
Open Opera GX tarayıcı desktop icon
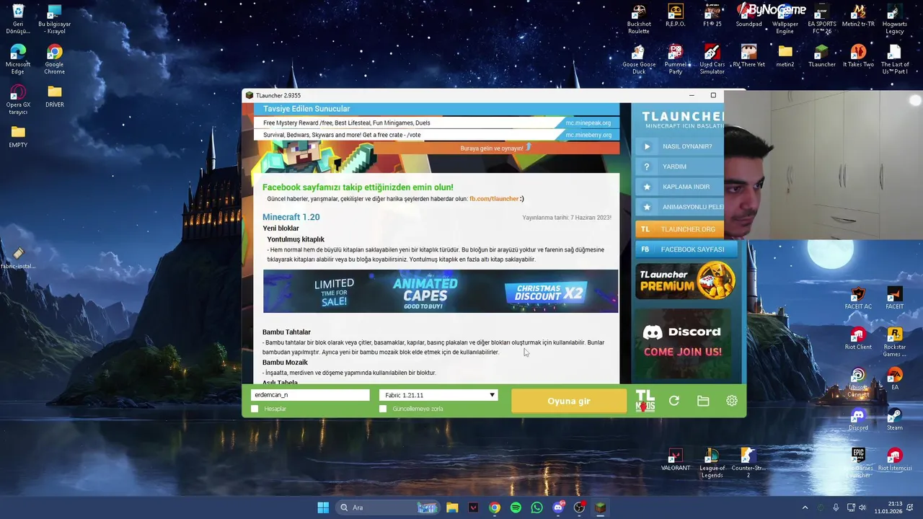(x=18, y=100)
